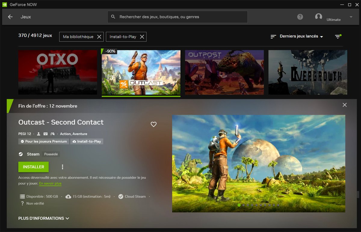361x232 pixels.
Task: Click the back arrow next to Jeux
Action: pyautogui.click(x=10, y=17)
